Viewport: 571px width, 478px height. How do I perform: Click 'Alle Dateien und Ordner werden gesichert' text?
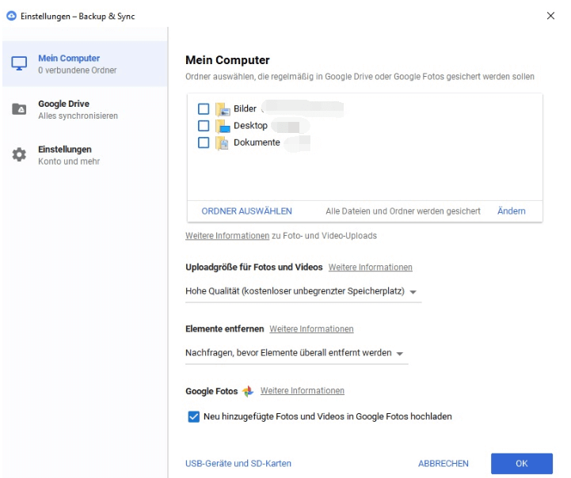click(x=403, y=211)
